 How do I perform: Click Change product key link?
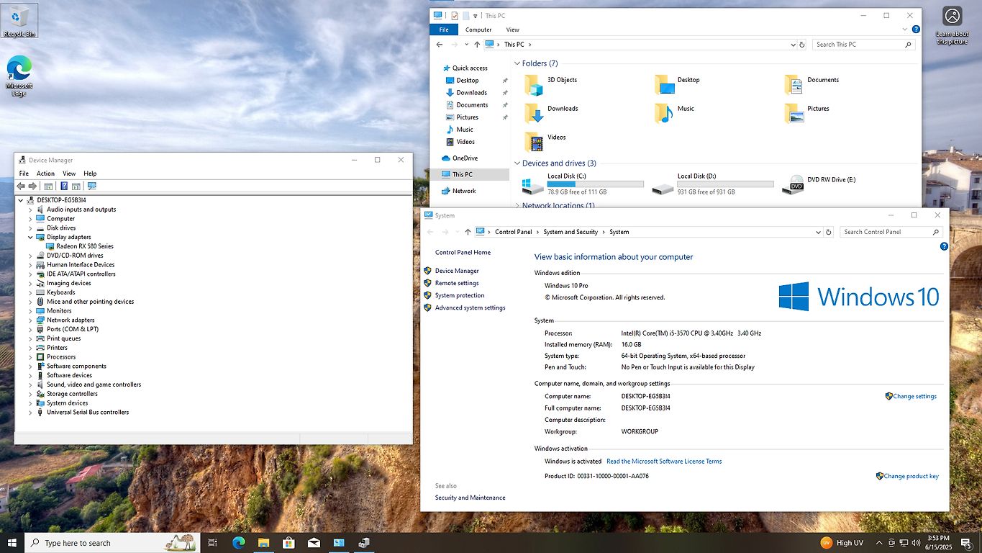pyautogui.click(x=911, y=476)
